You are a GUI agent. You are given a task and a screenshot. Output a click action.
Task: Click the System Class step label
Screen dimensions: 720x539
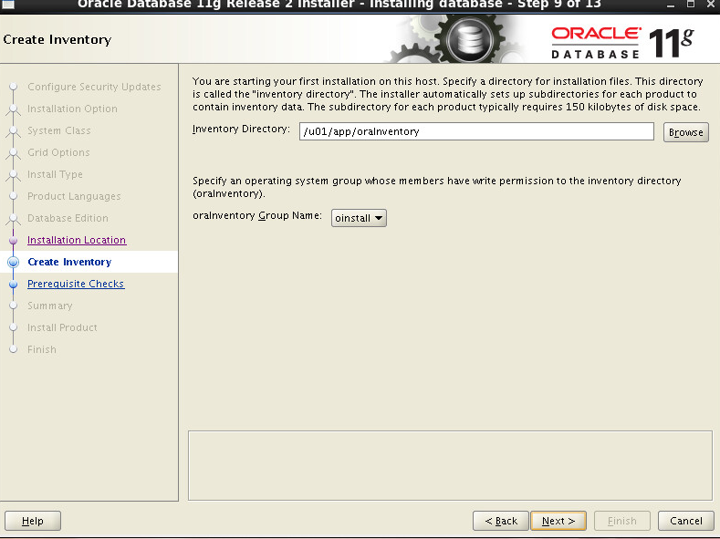(59, 130)
